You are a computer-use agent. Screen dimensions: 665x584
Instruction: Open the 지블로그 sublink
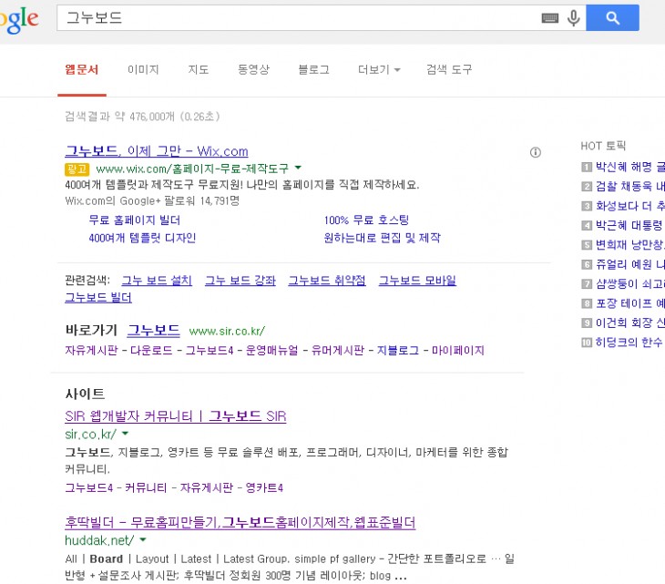coord(398,351)
